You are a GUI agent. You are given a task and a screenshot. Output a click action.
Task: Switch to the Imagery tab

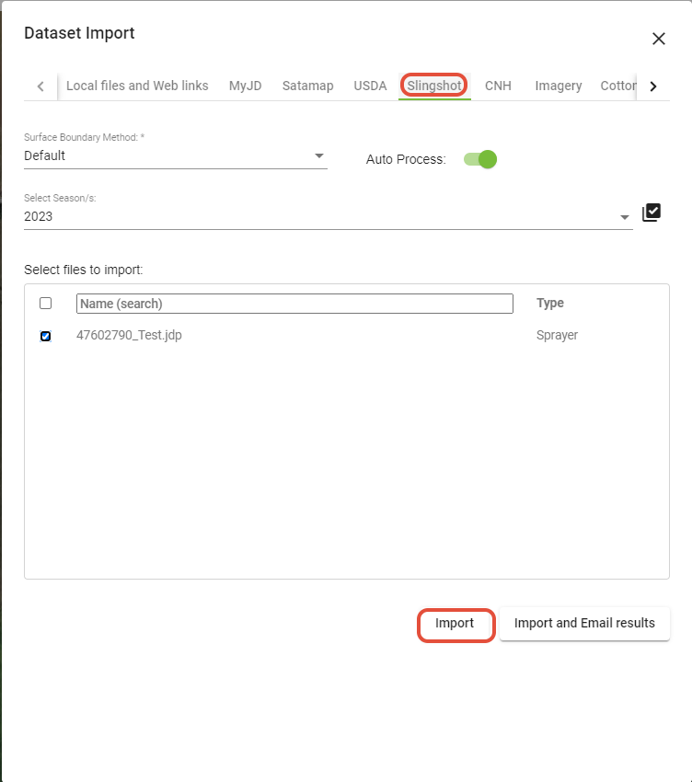[559, 86]
